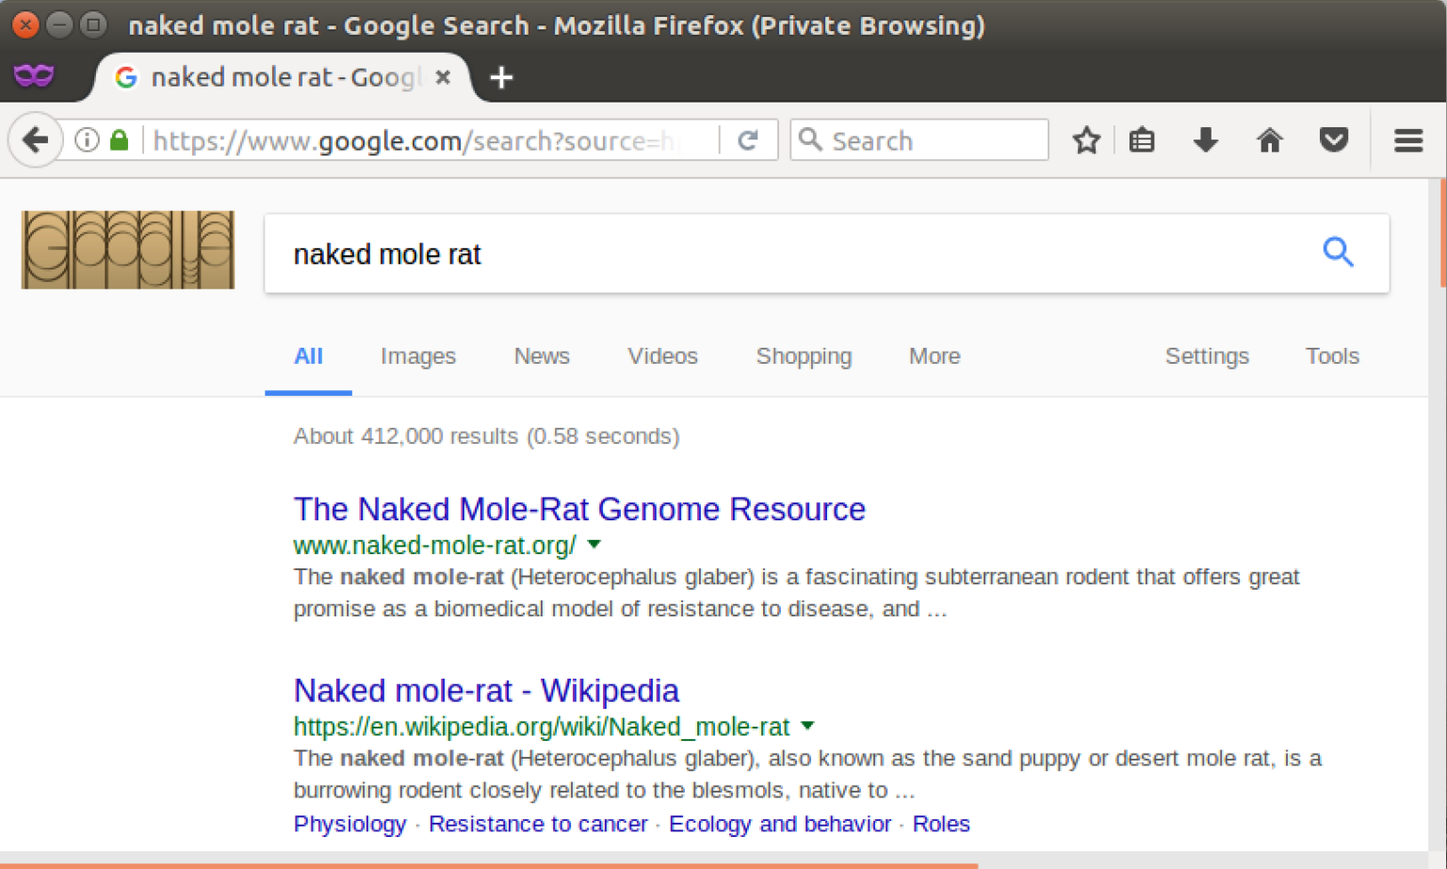1447x869 pixels.
Task: Open the Firefox hamburger menu
Action: point(1407,139)
